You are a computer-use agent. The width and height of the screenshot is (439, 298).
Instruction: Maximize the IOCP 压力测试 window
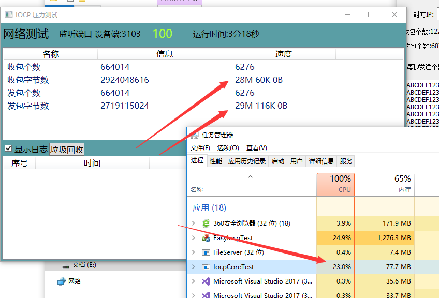[x=371, y=14]
